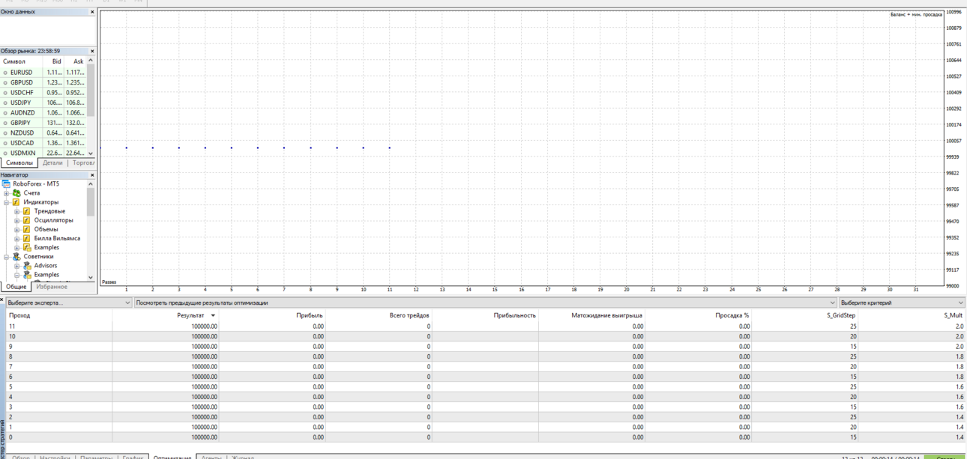Expand the Билла Вильямса node
The width and height of the screenshot is (967, 459).
pyautogui.click(x=17, y=238)
